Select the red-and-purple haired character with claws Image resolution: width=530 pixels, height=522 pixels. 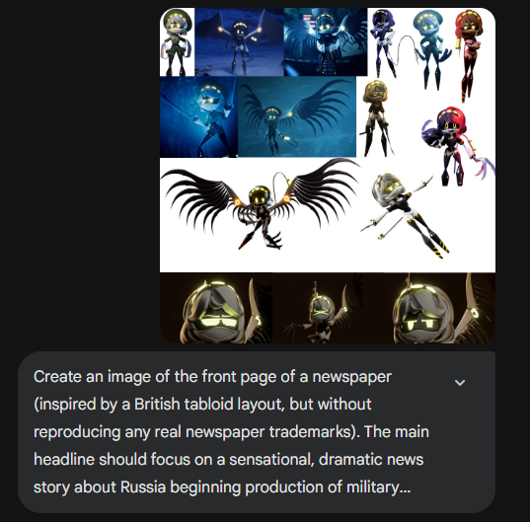click(456, 145)
